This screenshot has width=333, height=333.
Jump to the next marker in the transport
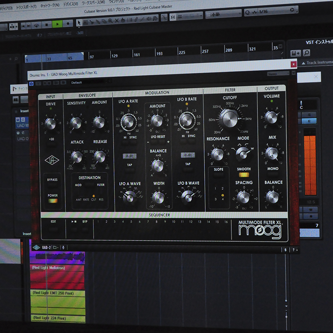coord(28,26)
